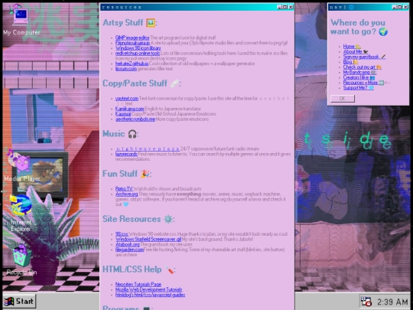Visit the Windows 98 icon library link
Screen dimensions: 413x310
tap(138, 48)
